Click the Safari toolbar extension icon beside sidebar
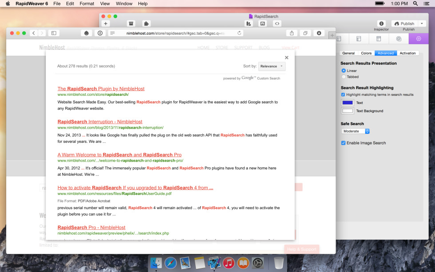The width and height of the screenshot is (435, 272). click(87, 33)
